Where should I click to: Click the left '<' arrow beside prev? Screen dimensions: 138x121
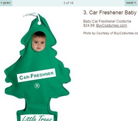pos(1,3)
